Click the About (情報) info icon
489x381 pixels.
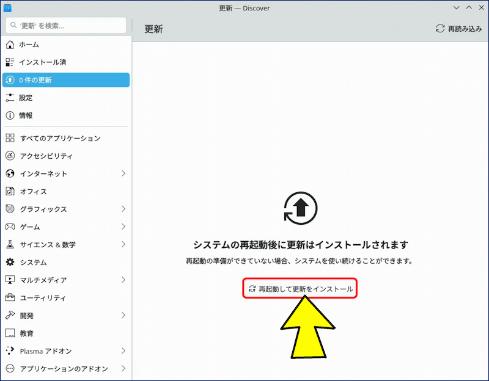point(10,115)
